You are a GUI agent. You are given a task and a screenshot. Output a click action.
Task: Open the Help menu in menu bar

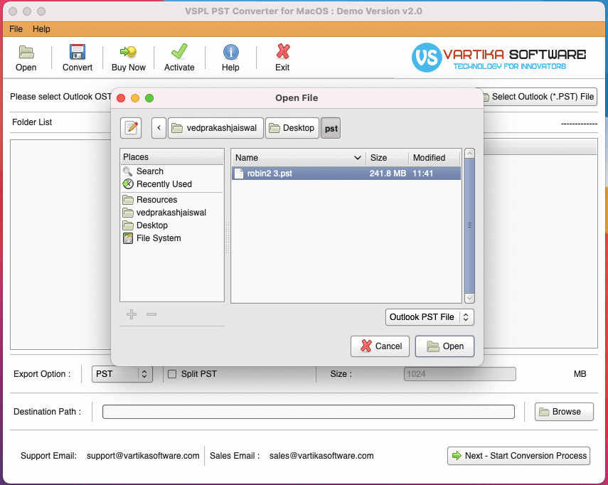coord(41,29)
